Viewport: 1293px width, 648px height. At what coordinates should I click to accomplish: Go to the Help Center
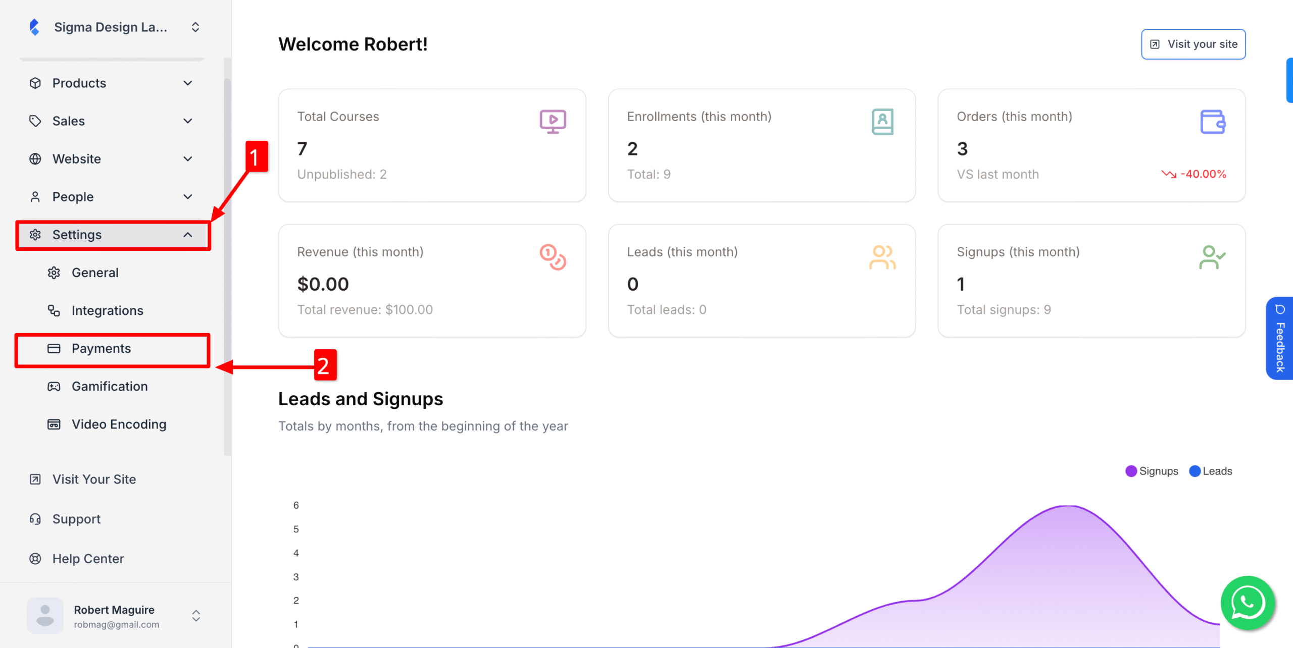click(x=88, y=558)
